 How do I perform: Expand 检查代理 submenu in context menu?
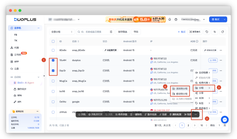203,83
